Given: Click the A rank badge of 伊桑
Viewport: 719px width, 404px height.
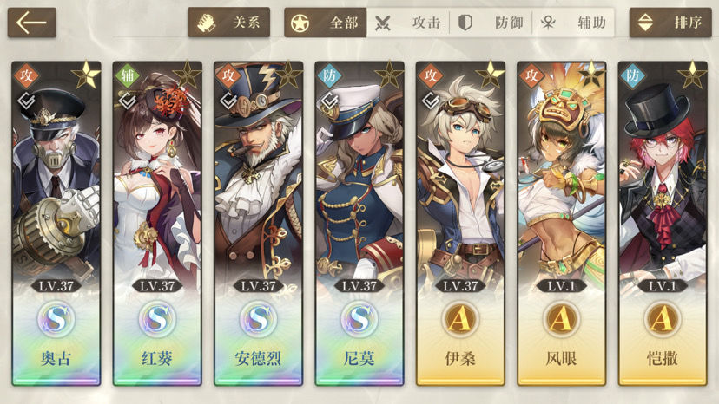Looking at the screenshot, I should point(460,319).
